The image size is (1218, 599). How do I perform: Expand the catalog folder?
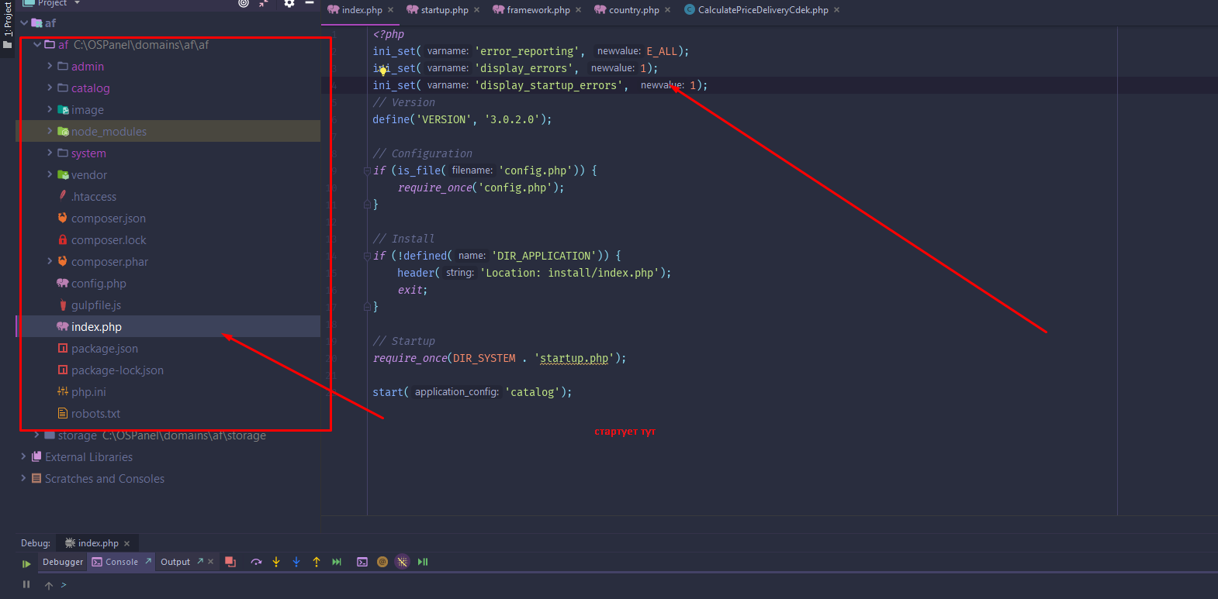50,88
